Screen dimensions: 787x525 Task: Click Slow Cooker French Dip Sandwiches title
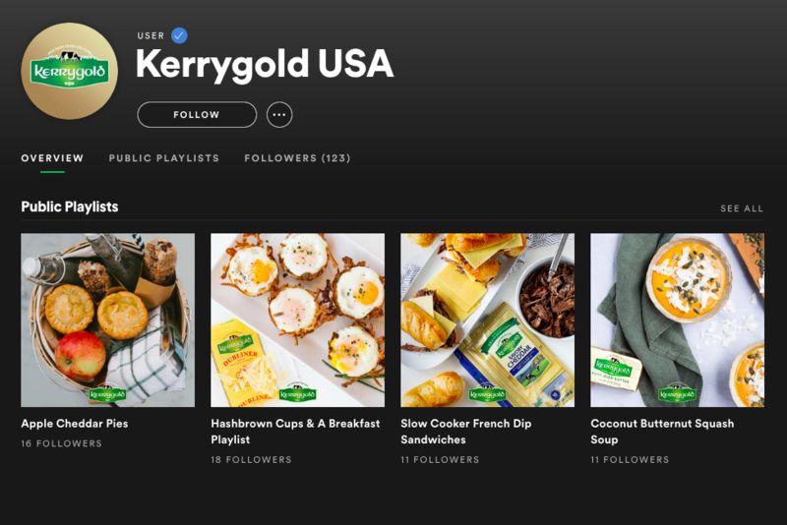(x=465, y=432)
